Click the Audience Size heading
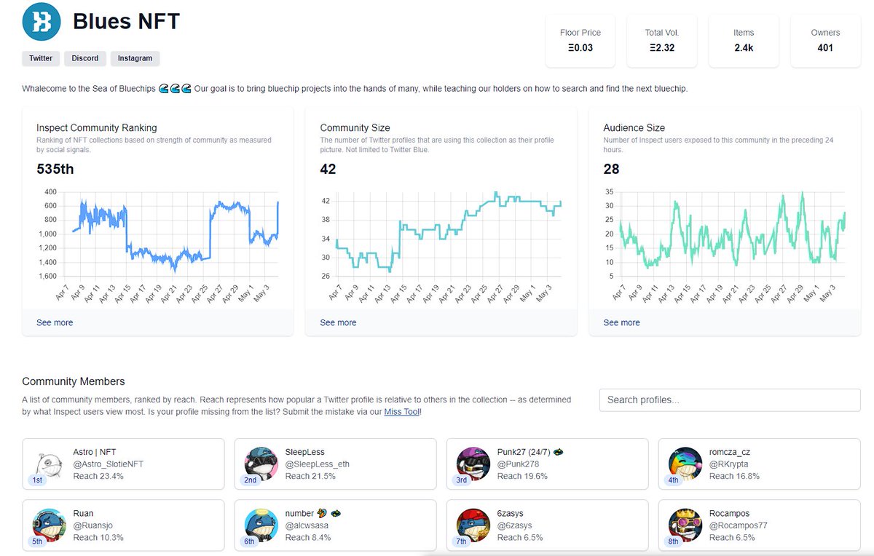Screen dimensions: 874x556 tap(634, 128)
